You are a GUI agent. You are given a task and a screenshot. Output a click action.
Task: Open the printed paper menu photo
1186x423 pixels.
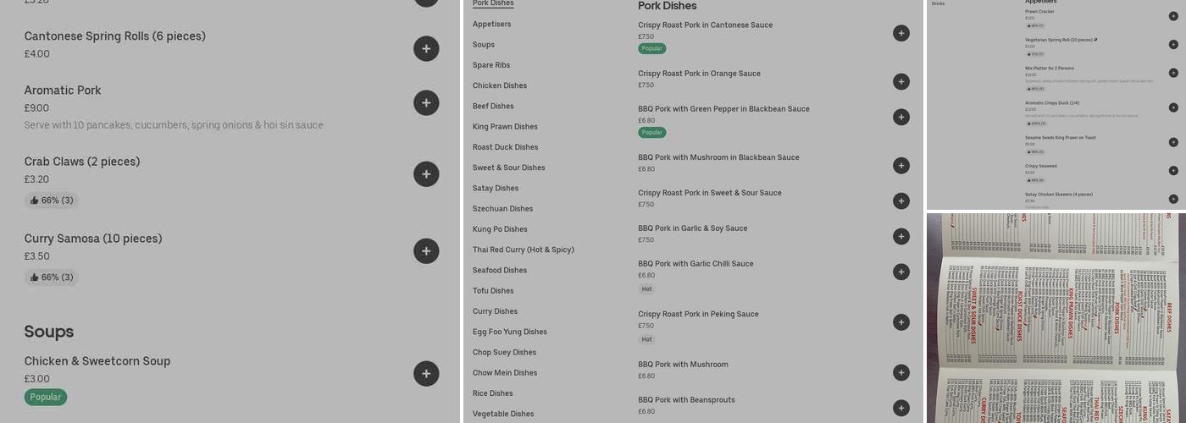coord(1056,317)
